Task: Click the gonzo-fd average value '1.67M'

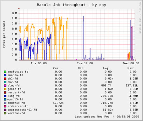Action: click(109, 89)
